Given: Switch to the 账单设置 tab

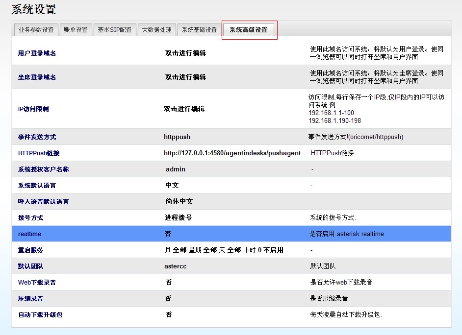Looking at the screenshot, I should click(76, 29).
